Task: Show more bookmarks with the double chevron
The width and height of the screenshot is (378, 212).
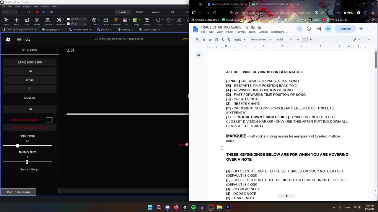Action: (373, 20)
